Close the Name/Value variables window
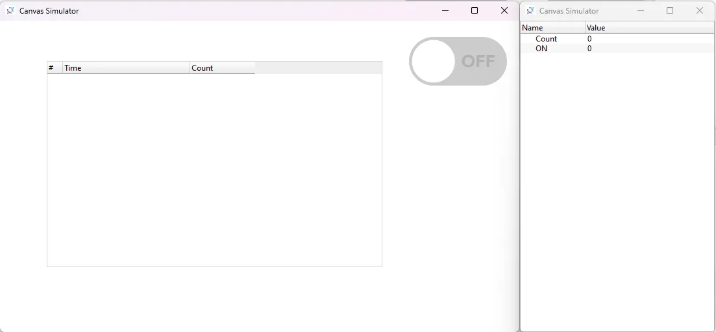Viewport: 716px width, 332px height. [x=700, y=10]
